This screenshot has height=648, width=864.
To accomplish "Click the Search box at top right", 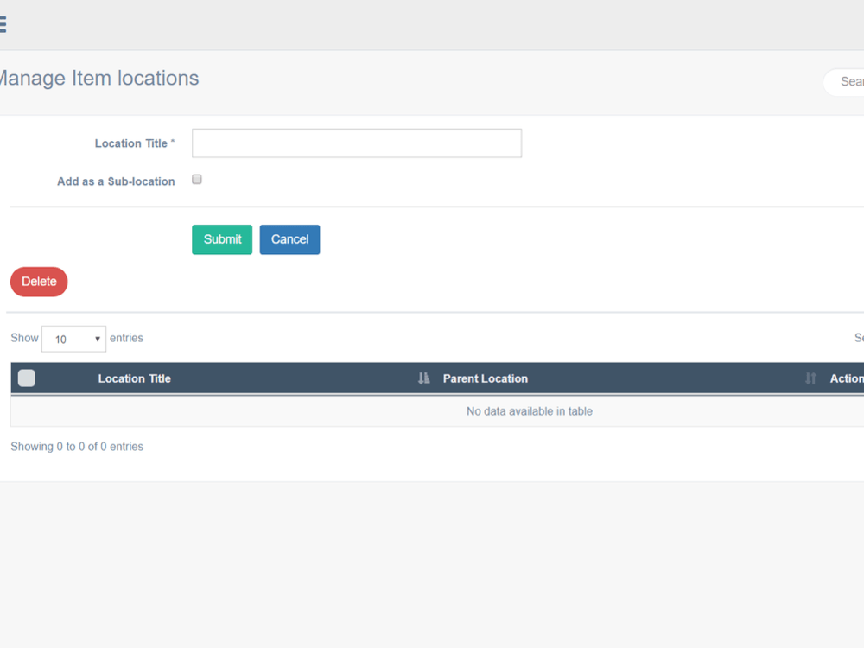I will [850, 82].
